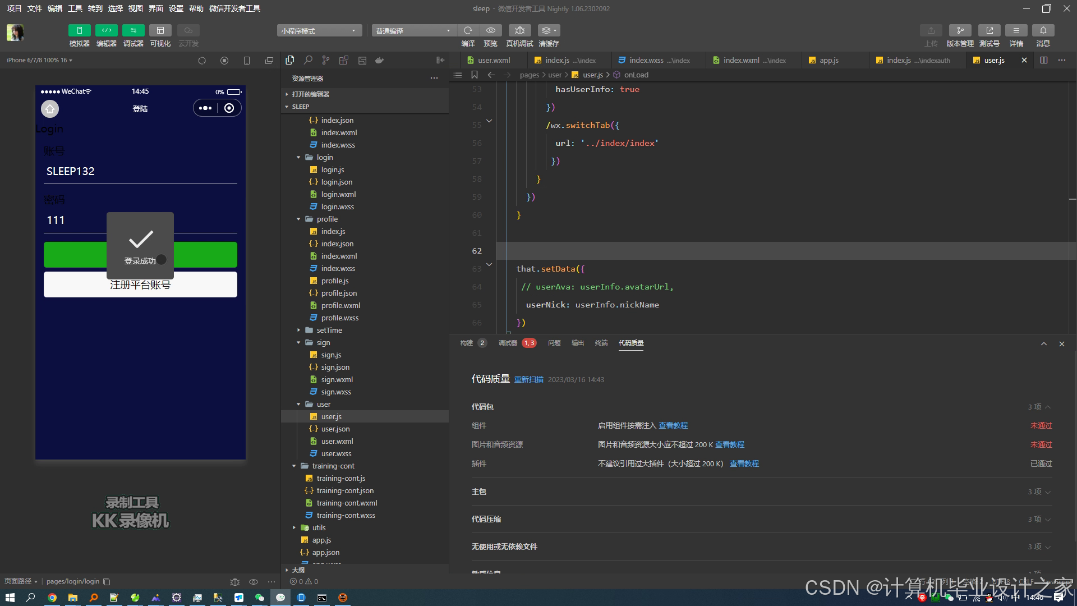Toggle the simulator (模拟器) panel button
Image resolution: width=1077 pixels, height=606 pixels.
pyautogui.click(x=79, y=30)
